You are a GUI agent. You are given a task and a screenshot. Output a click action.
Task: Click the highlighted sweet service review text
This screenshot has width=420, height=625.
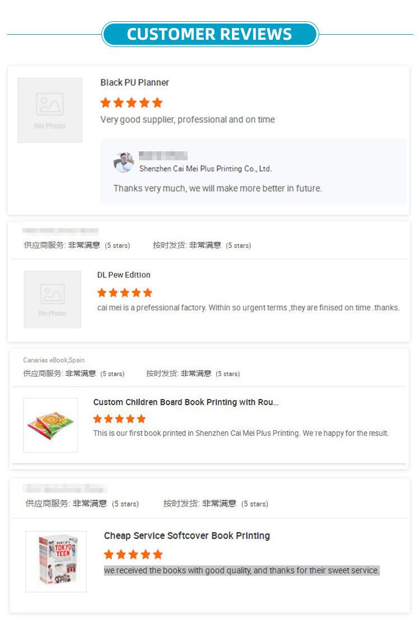[242, 571]
